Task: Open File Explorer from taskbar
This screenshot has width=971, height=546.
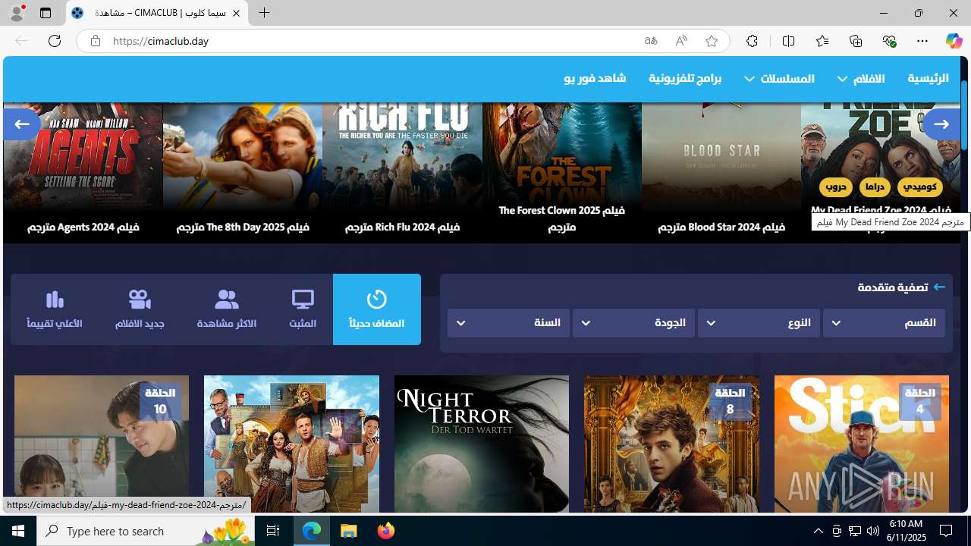Action: click(x=349, y=531)
